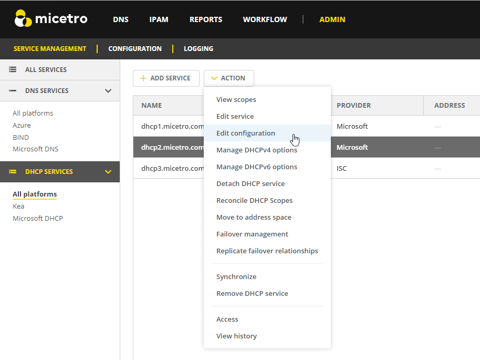Image resolution: width=480 pixels, height=360 pixels.
Task: Click the DNS Services section icon
Action: pyautogui.click(x=13, y=91)
